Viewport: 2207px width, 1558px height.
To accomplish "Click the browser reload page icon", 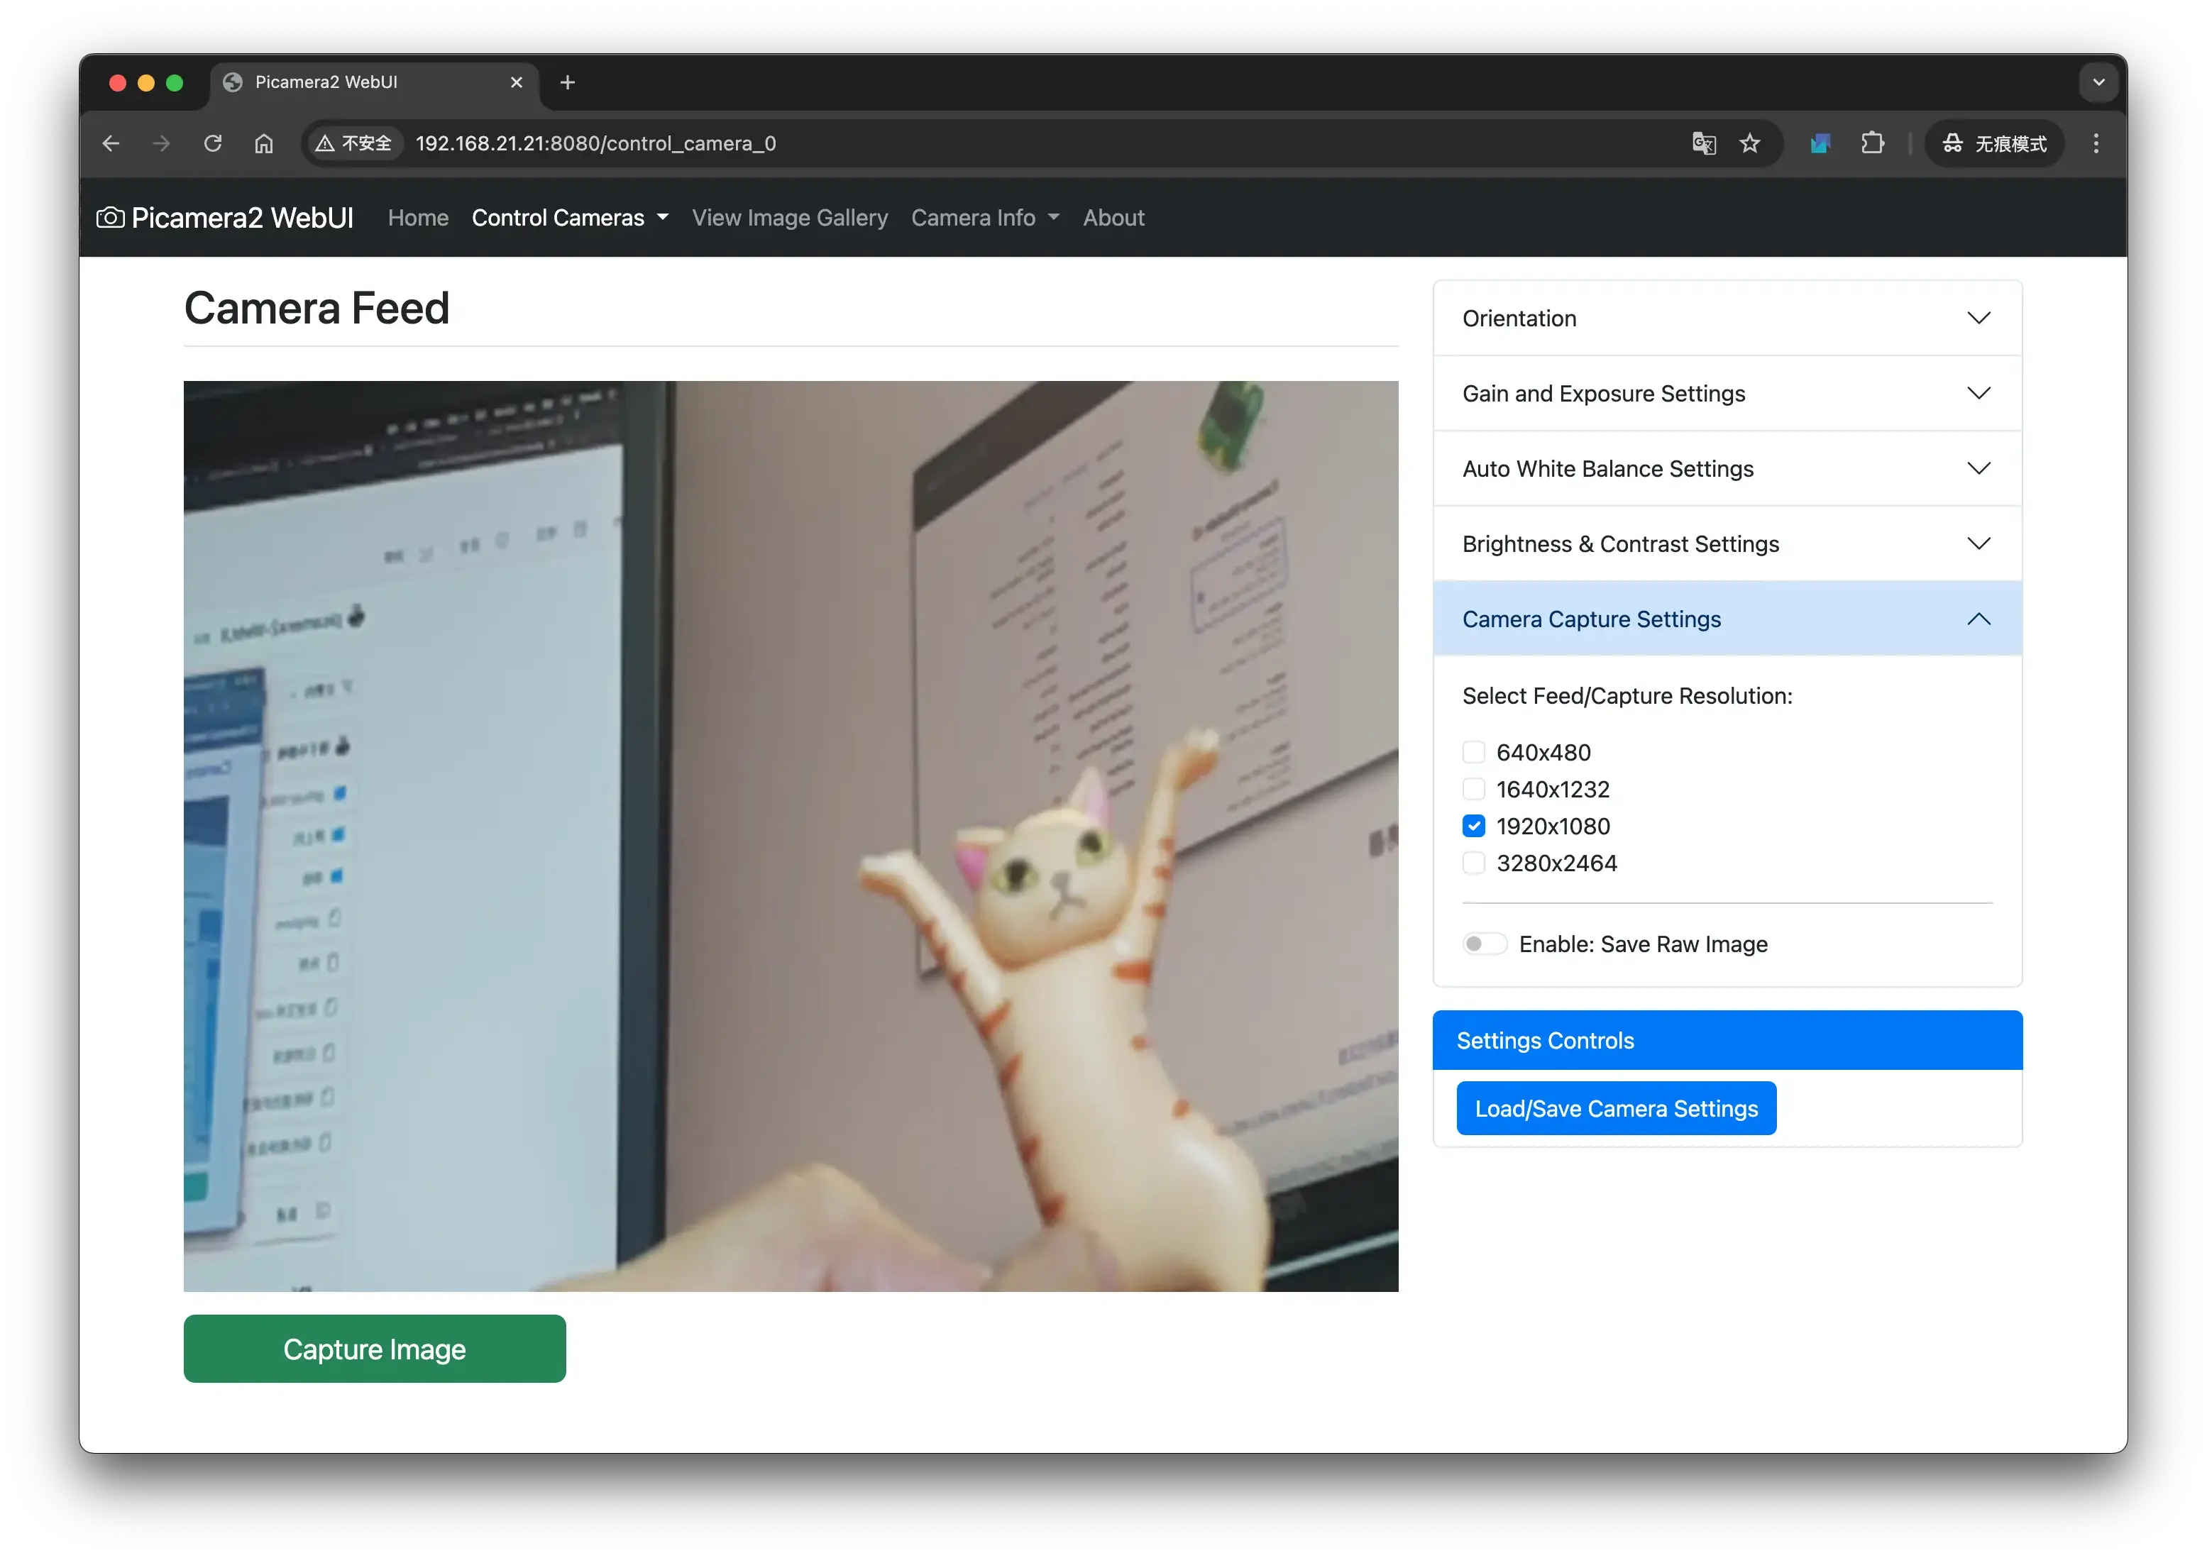I will click(212, 143).
